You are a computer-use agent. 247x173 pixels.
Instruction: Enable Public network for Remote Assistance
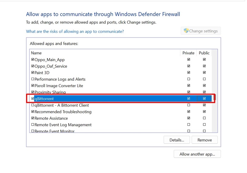[204, 118]
